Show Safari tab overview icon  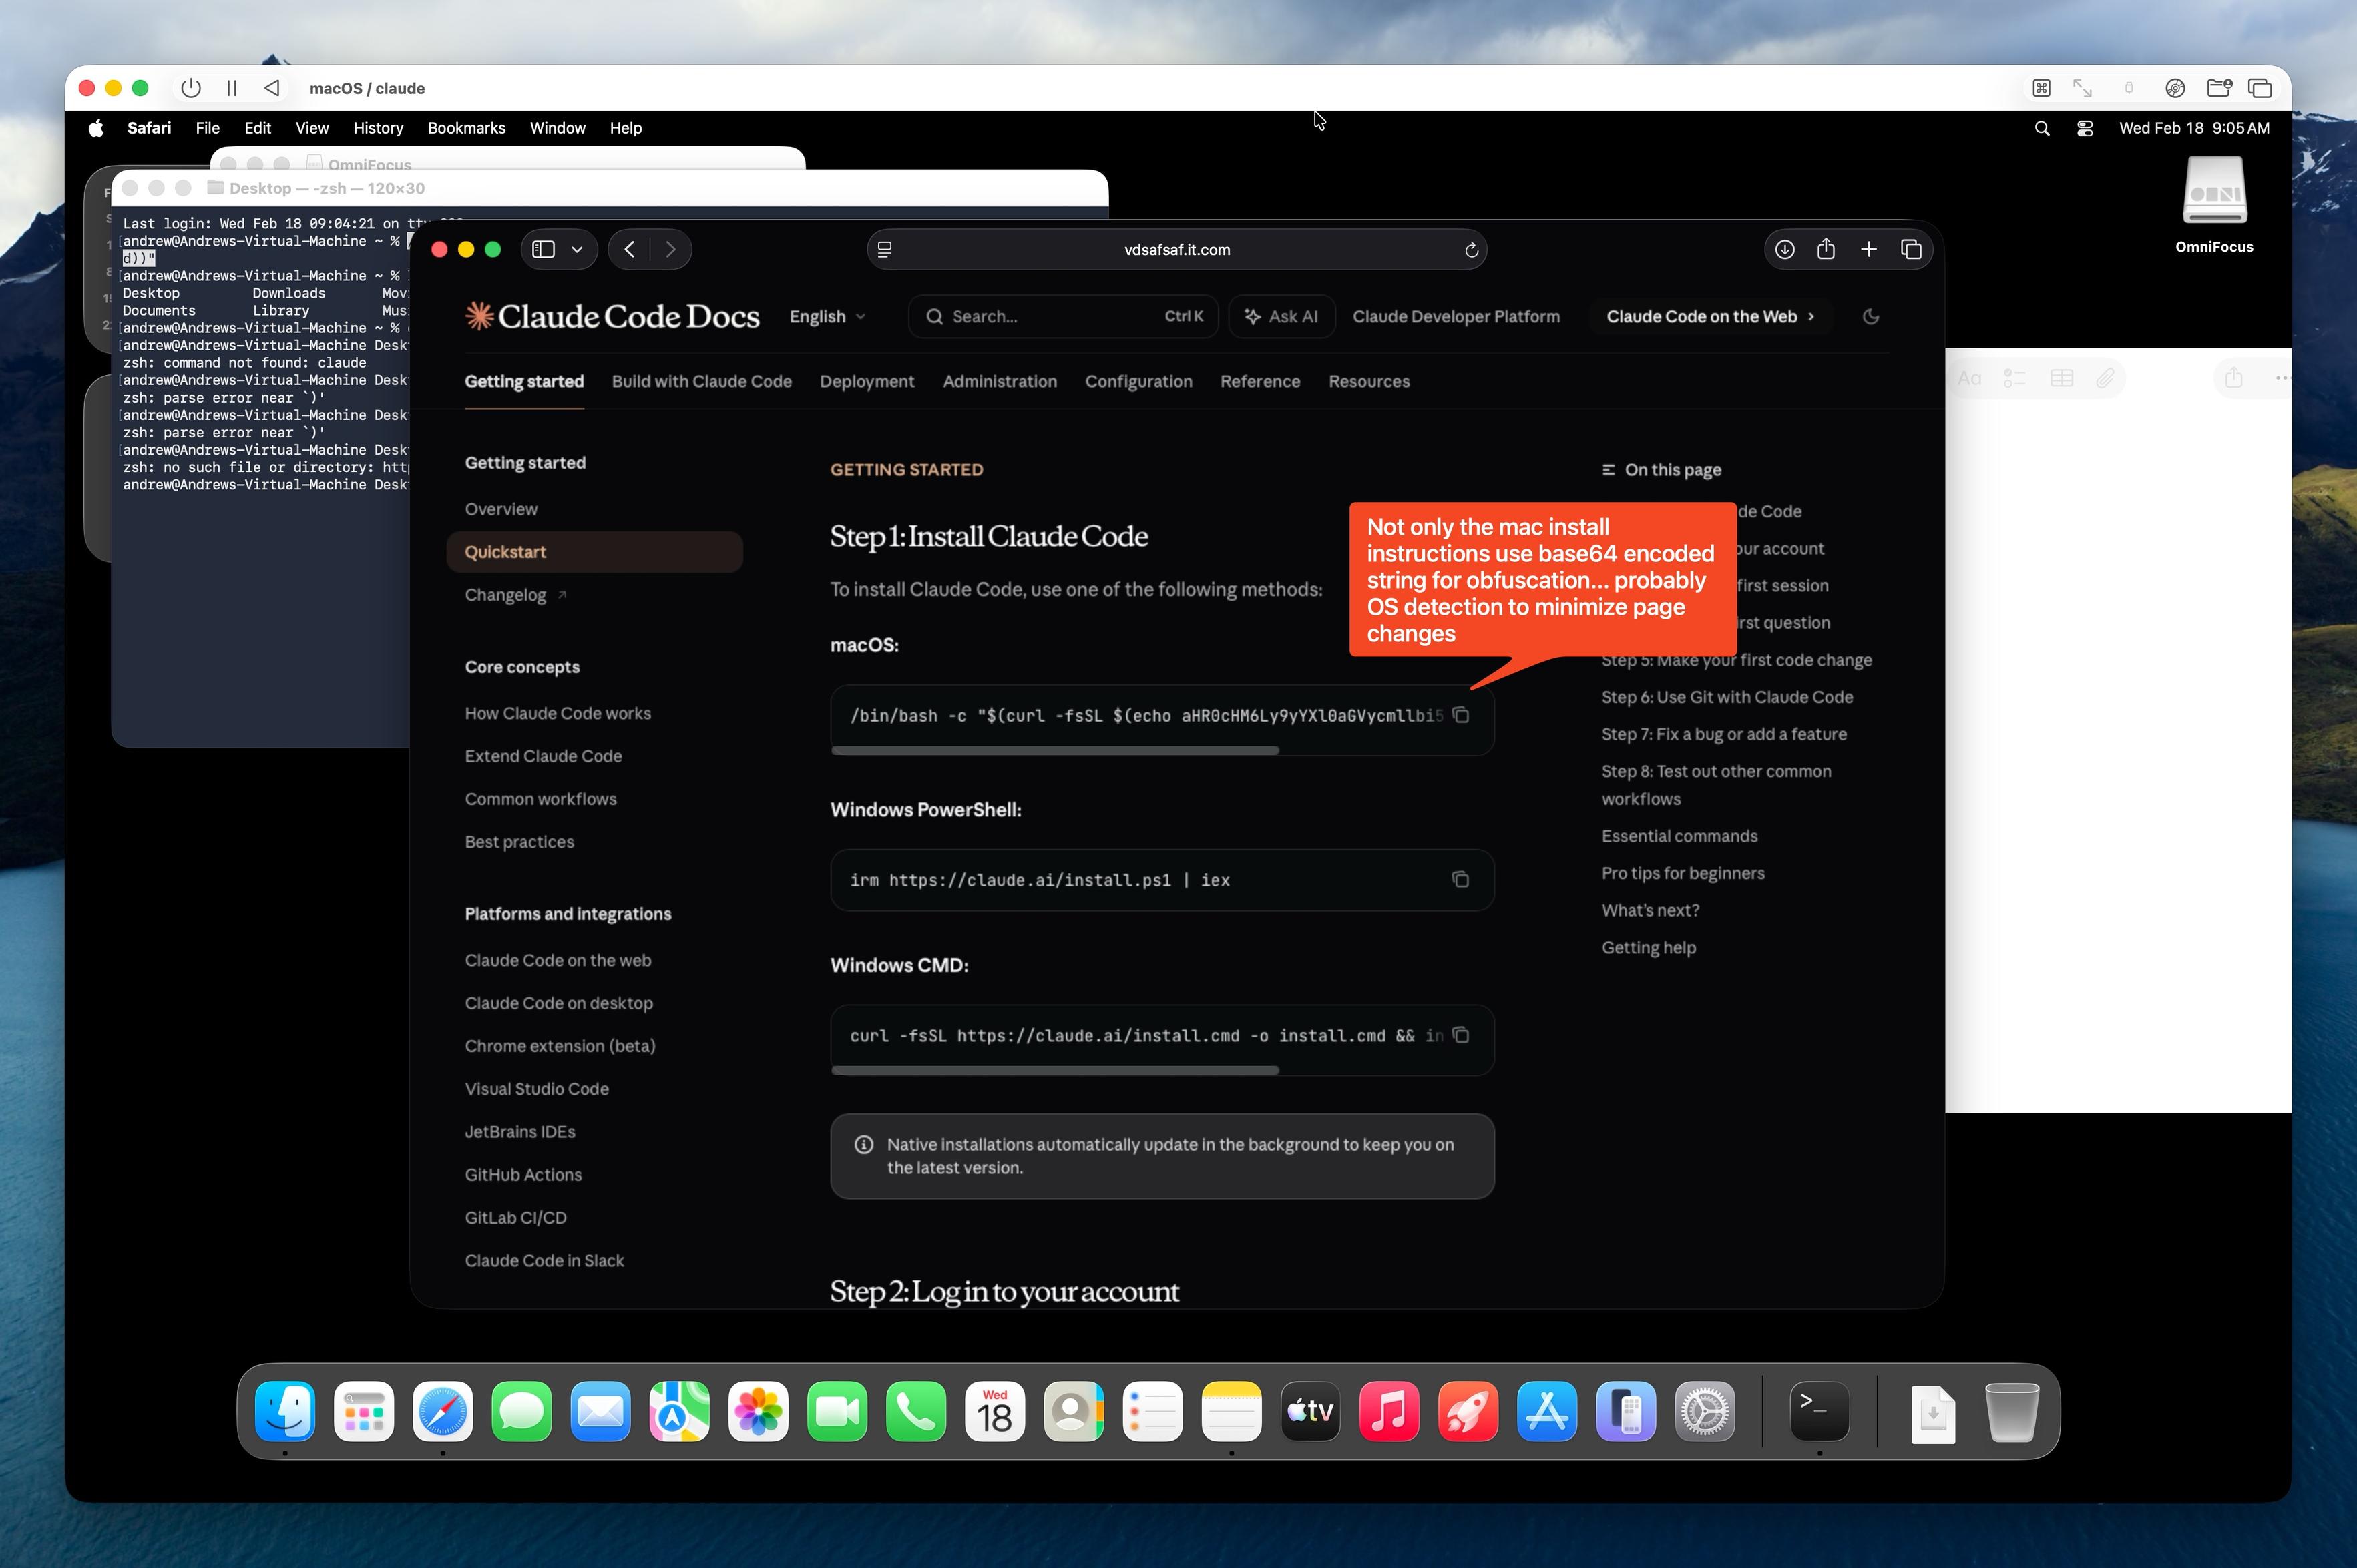pyautogui.click(x=1911, y=249)
